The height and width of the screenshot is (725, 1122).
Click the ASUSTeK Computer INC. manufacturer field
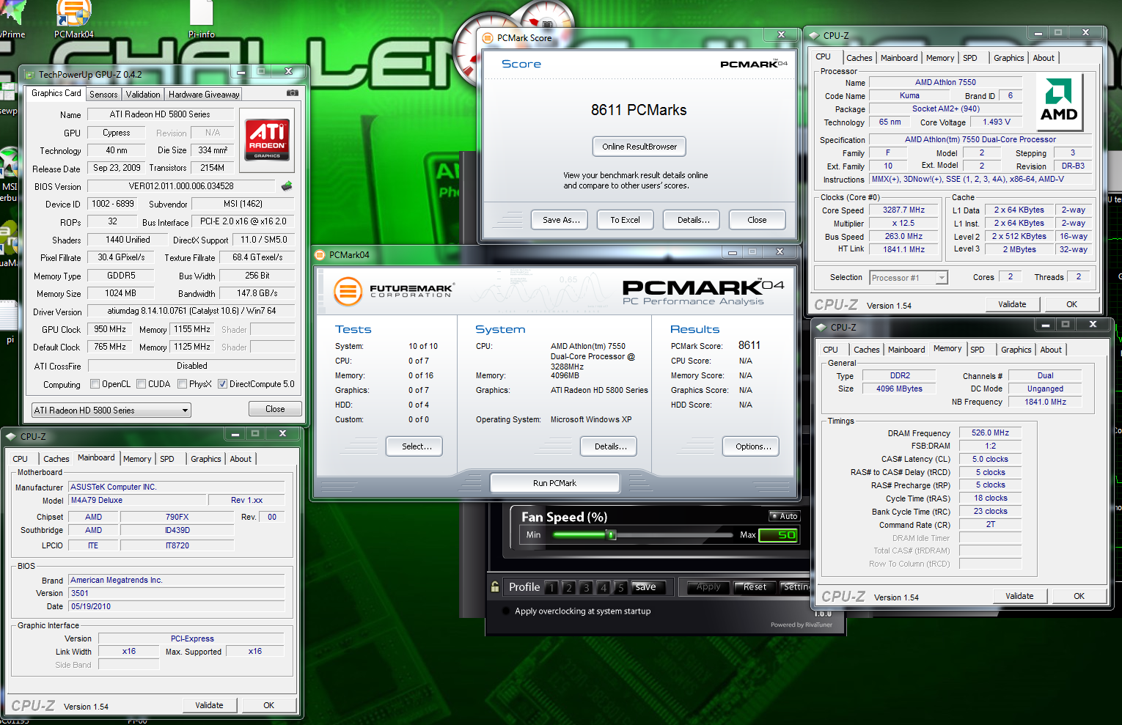coord(177,487)
